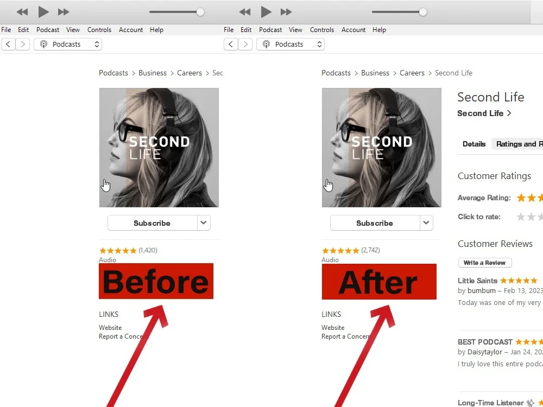Click the star rating with 2,742 reviews
Viewport: 543px width, 407px height.
pyautogui.click(x=341, y=250)
